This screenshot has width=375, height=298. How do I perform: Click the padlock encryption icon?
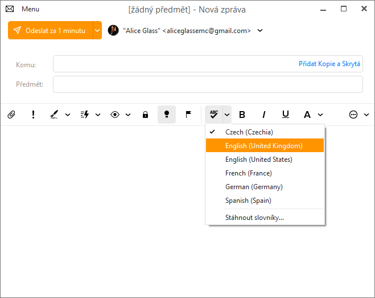pyautogui.click(x=145, y=115)
